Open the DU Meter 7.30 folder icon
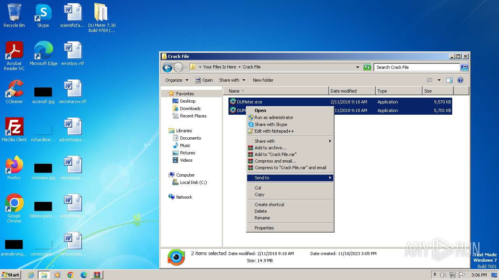This screenshot has height=280, width=499. click(x=101, y=18)
